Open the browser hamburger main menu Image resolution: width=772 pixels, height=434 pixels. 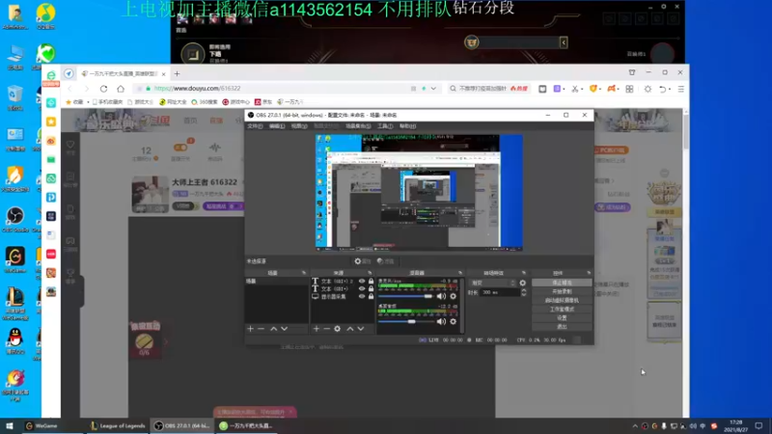coord(681,89)
